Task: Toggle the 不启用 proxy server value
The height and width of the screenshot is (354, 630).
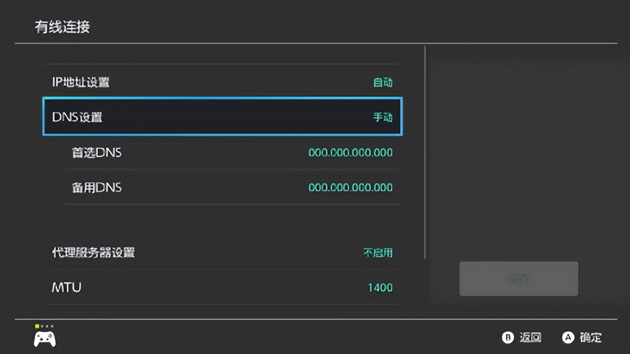Action: point(378,252)
